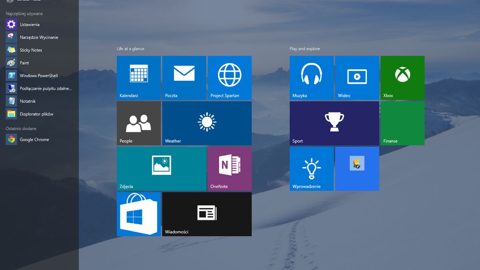Click the Paint palette icon

point(11,63)
